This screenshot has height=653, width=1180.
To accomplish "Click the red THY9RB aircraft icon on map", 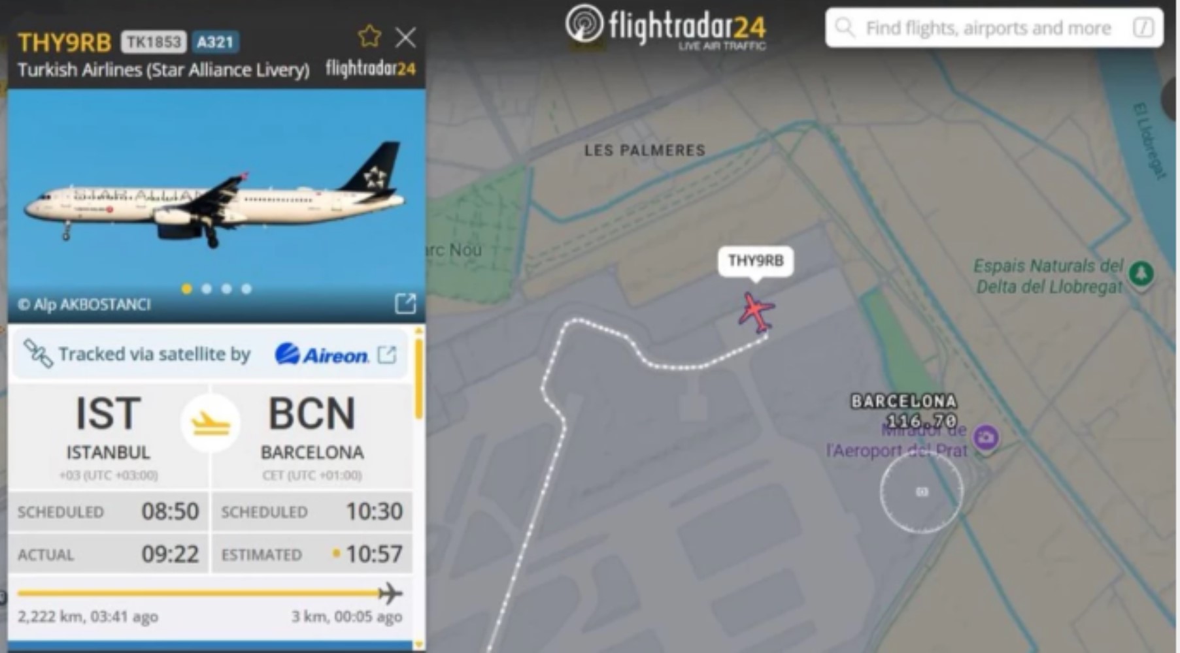I will (757, 312).
